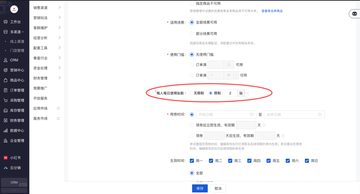Increase the daily coupon limit stepper
The height and width of the screenshot is (194, 360).
(246, 91)
